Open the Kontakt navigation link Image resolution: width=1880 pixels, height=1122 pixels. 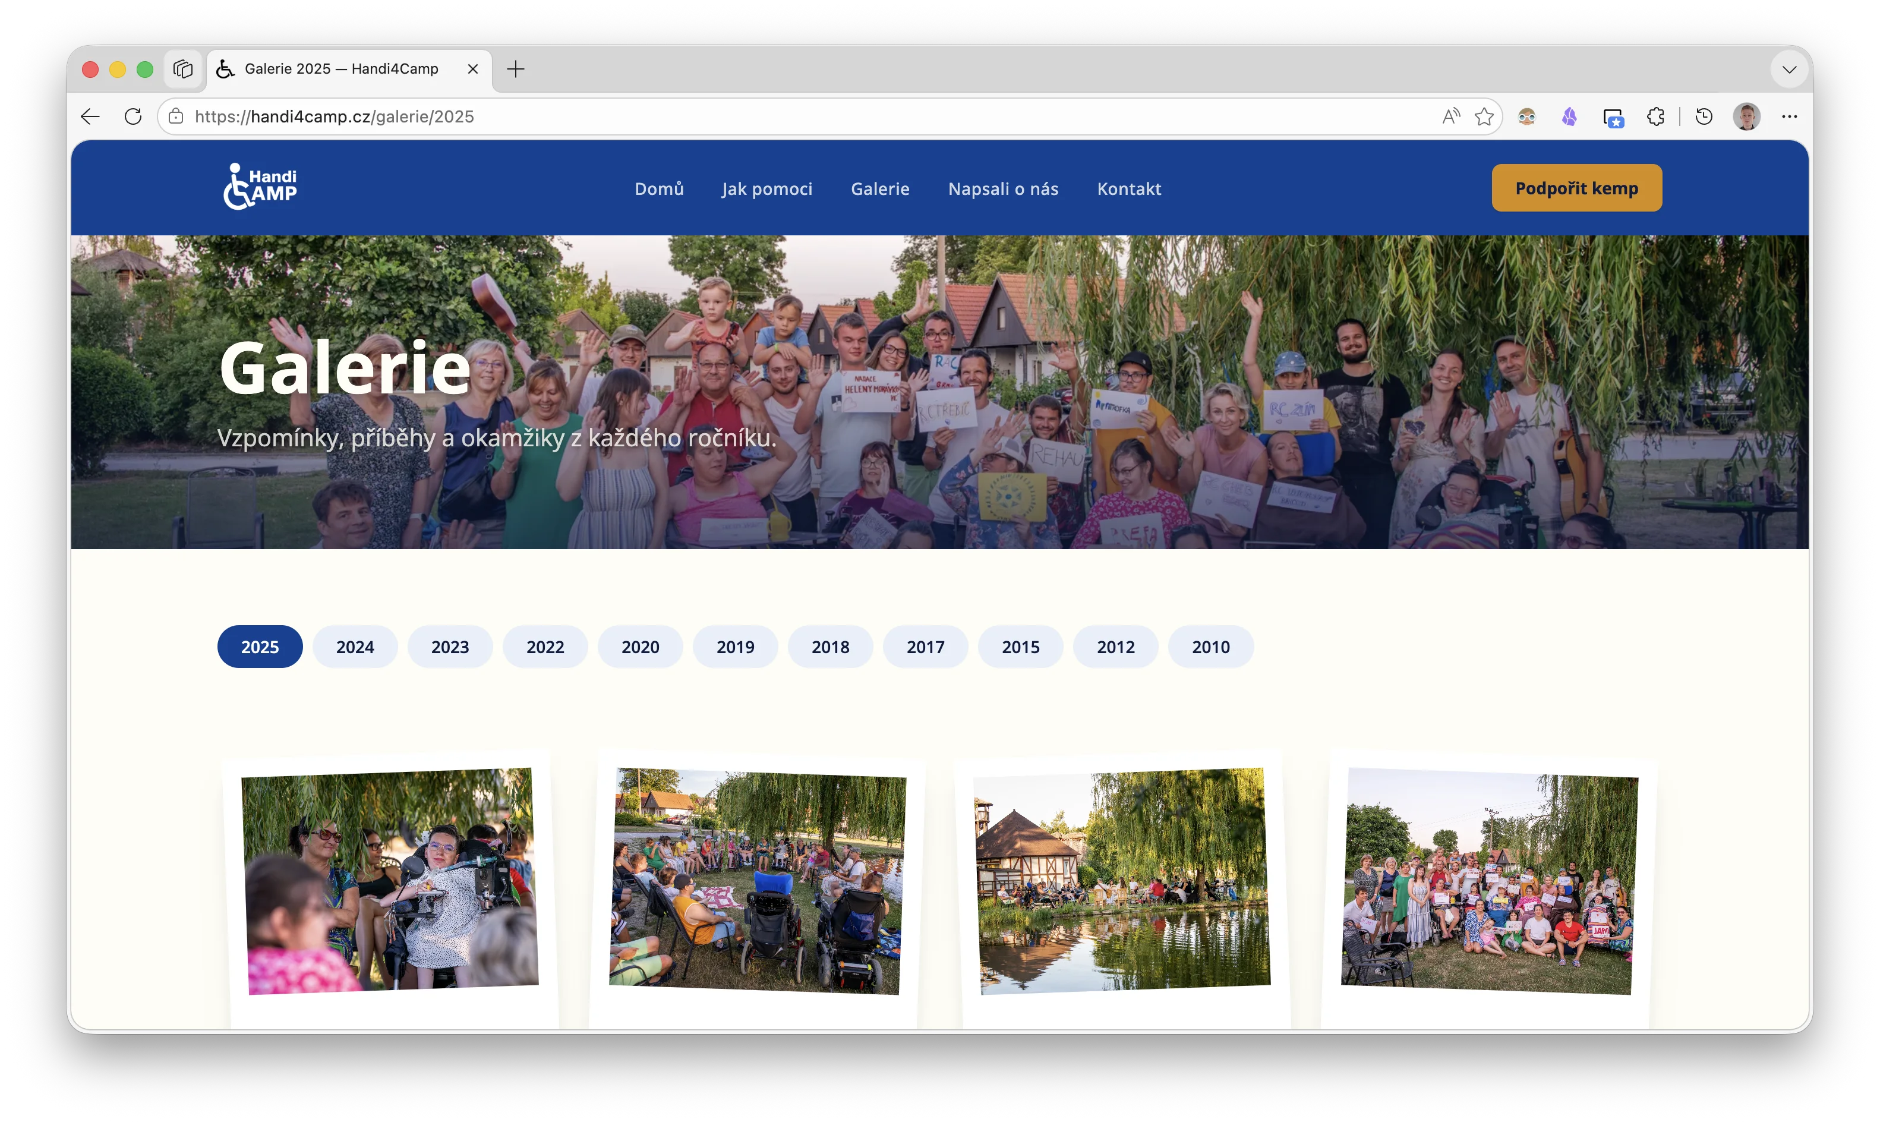(1128, 188)
